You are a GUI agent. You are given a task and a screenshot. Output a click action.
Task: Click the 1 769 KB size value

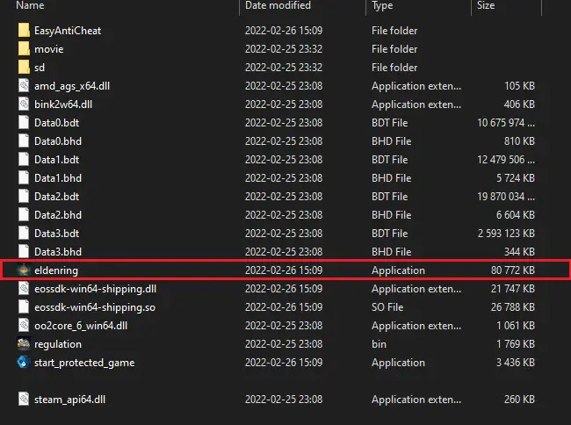coord(516,344)
